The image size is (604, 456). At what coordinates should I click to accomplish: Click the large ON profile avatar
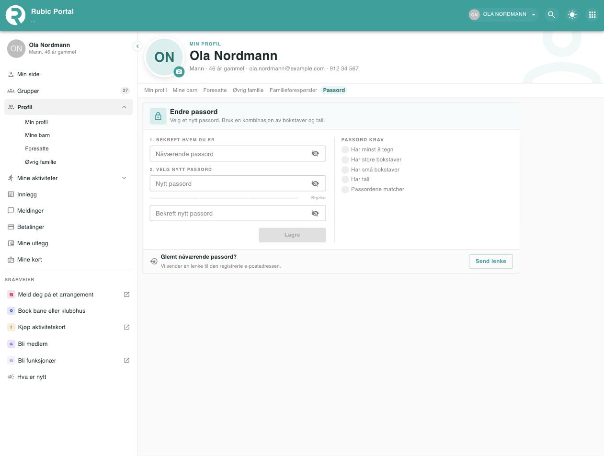click(164, 57)
